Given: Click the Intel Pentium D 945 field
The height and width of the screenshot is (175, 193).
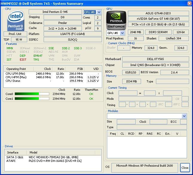Looking at the screenshot, I should click(x=55, y=12).
